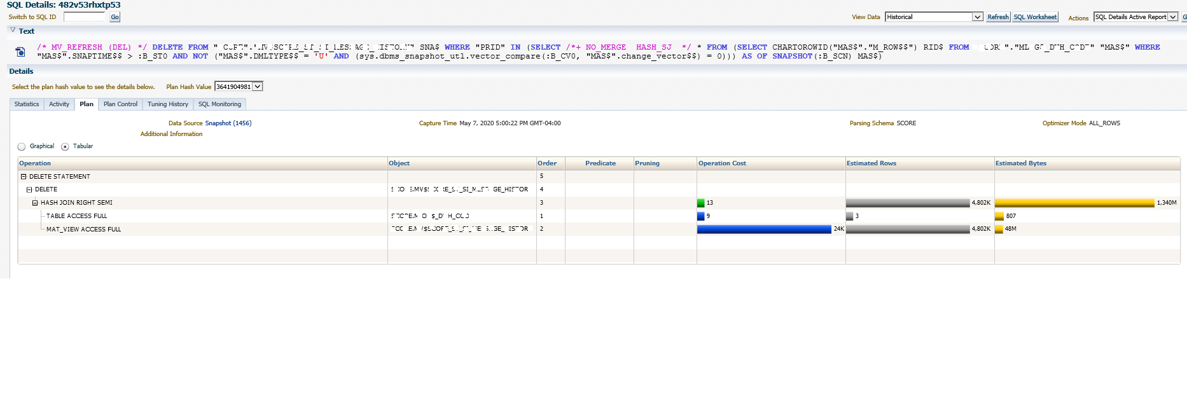
Task: Switch to the Activity tab
Action: click(59, 104)
